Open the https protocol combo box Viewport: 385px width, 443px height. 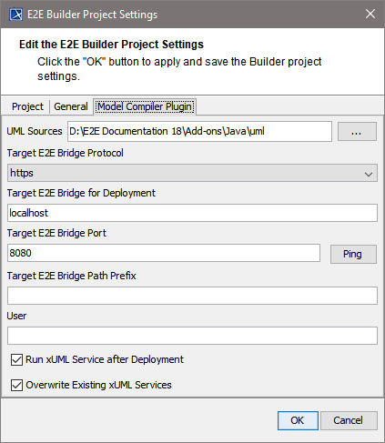[192, 173]
